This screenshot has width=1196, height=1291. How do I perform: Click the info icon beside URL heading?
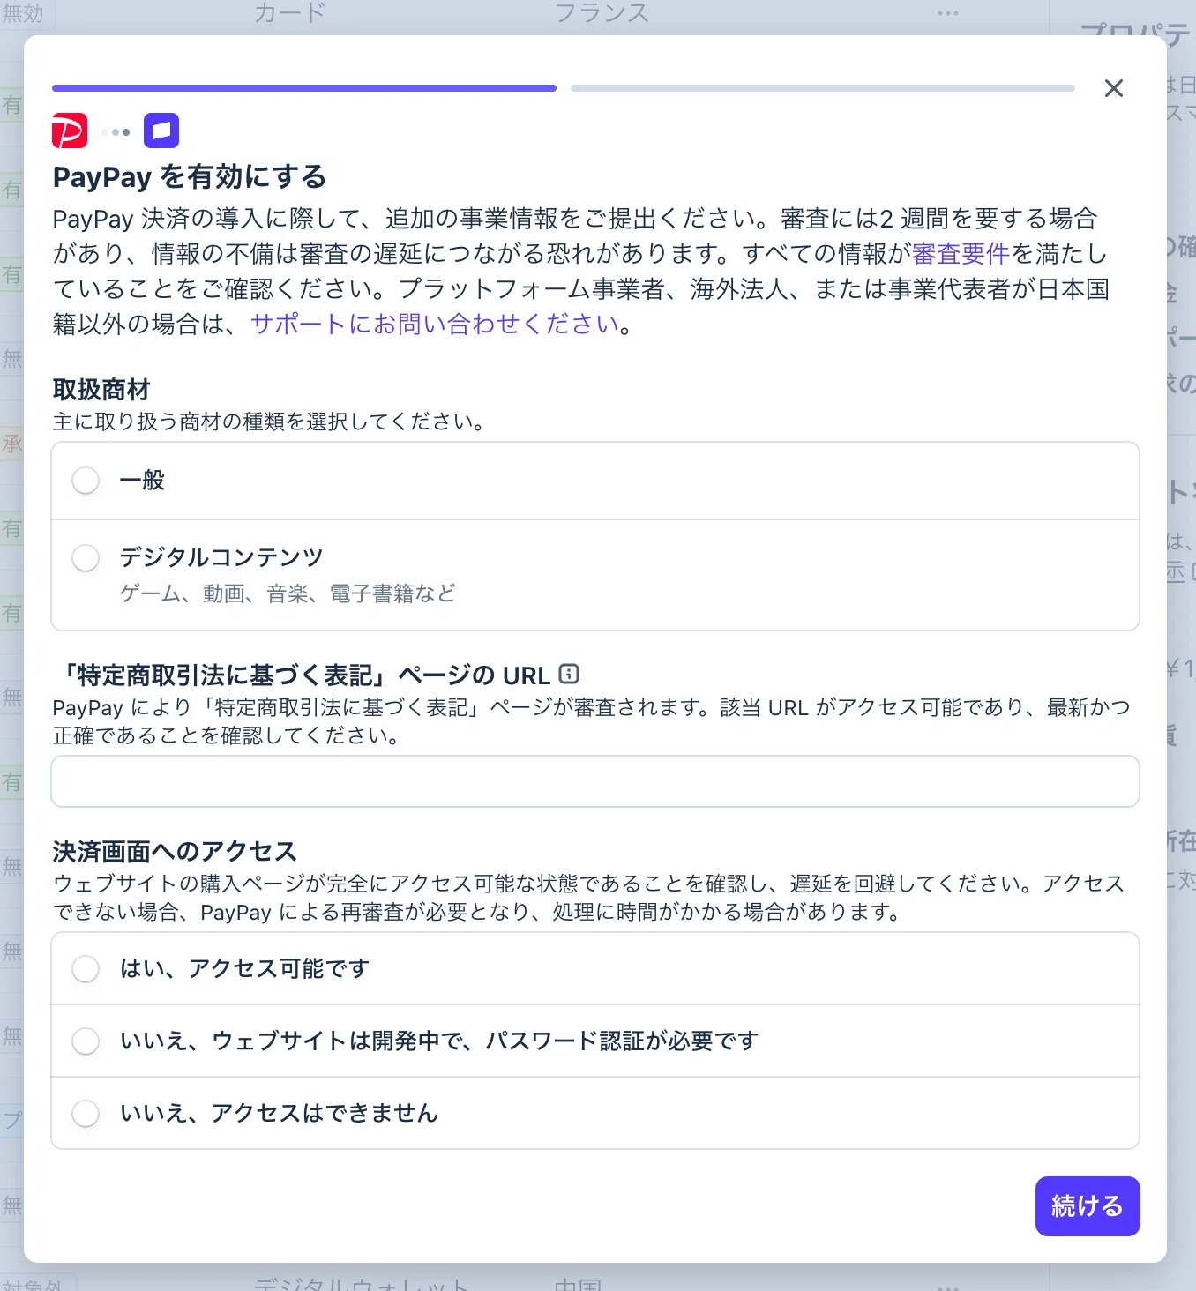coord(570,675)
